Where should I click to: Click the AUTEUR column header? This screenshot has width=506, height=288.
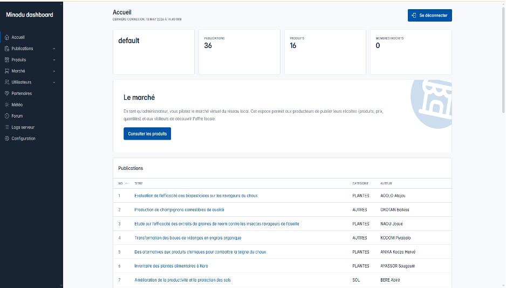tap(386, 183)
